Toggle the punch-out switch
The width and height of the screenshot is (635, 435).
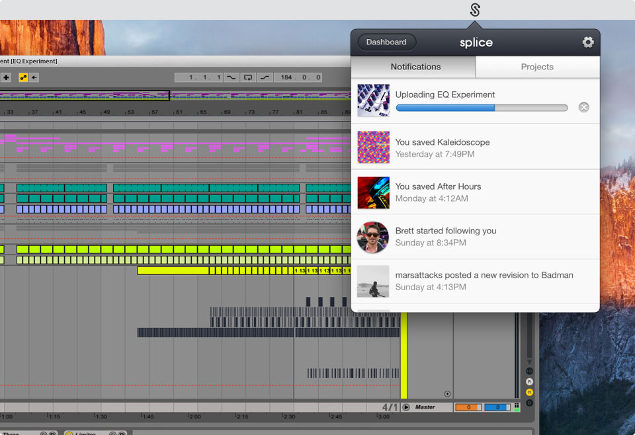(265, 77)
